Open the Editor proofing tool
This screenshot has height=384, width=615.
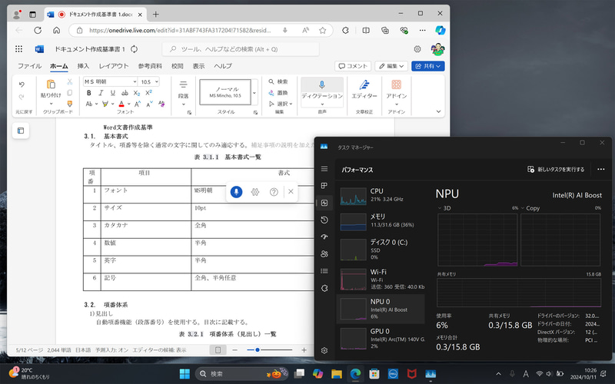tap(364, 84)
